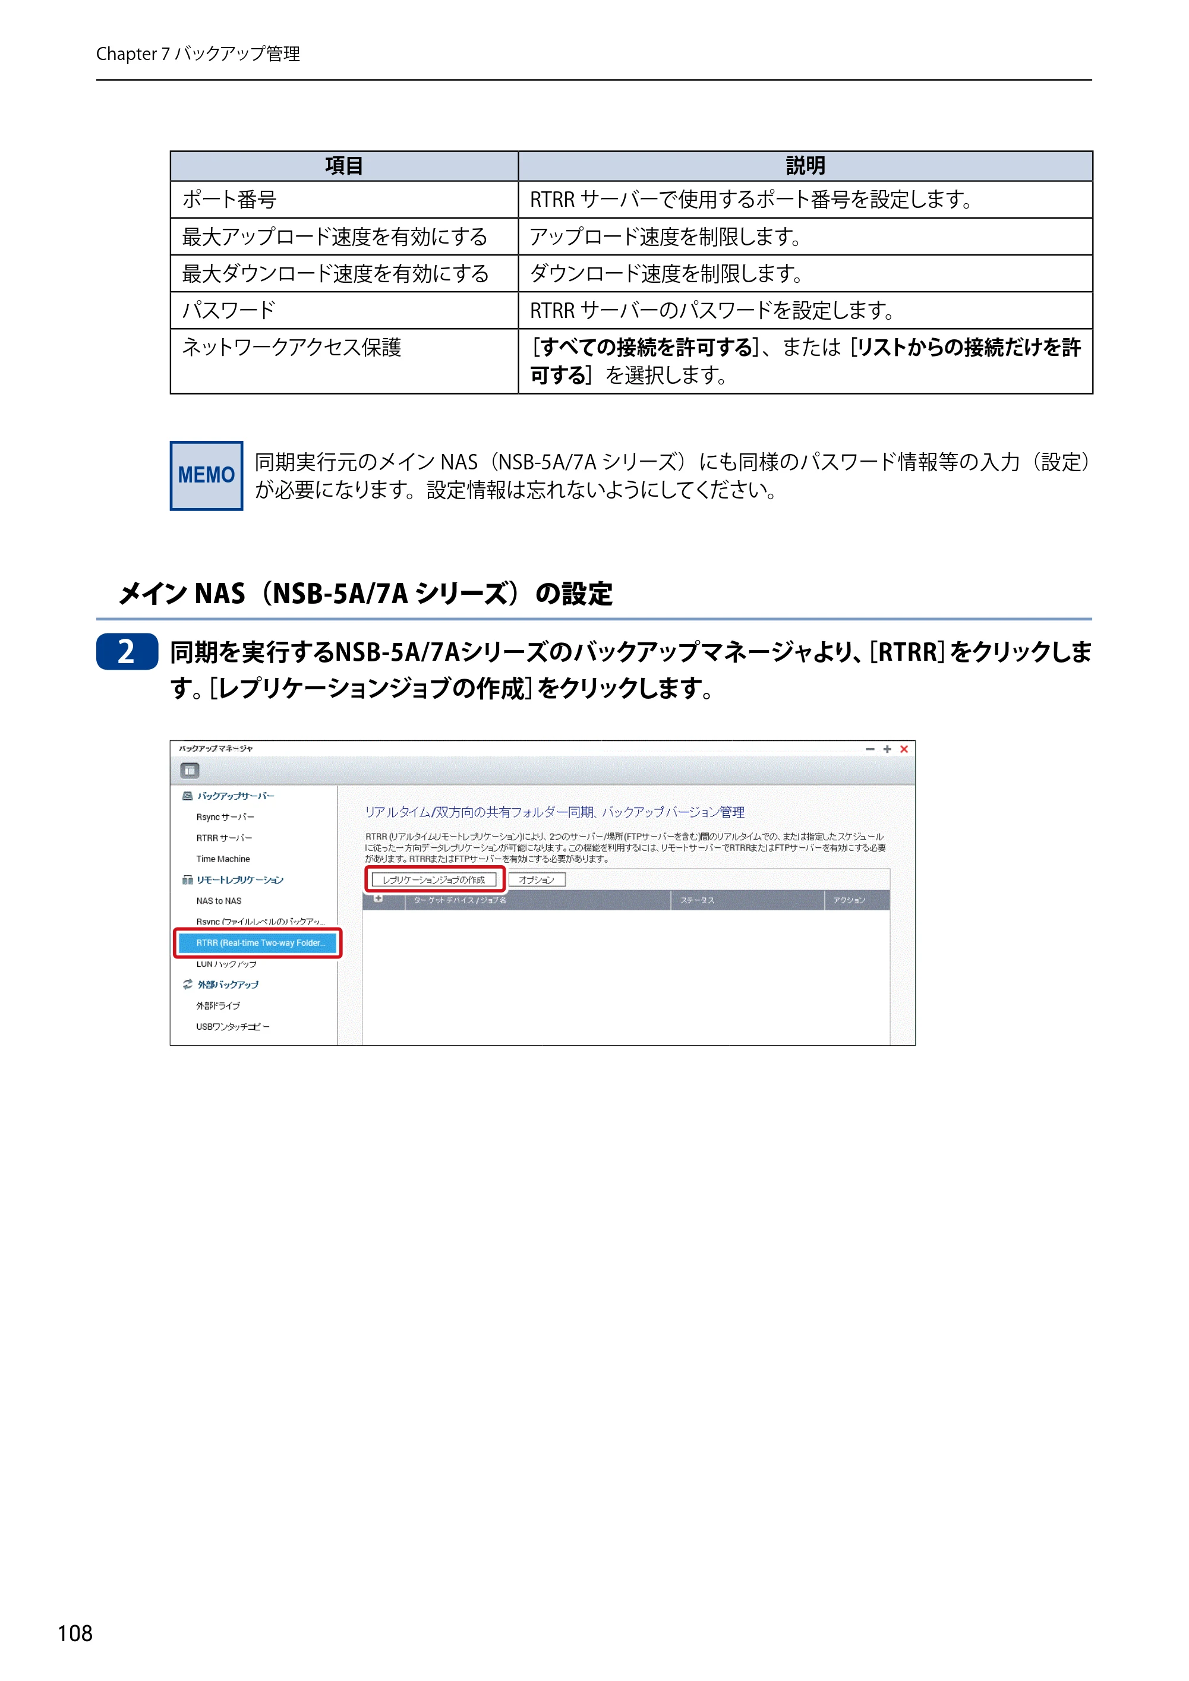
Task: Click the バックアップマネージャ window title
Action: (216, 748)
